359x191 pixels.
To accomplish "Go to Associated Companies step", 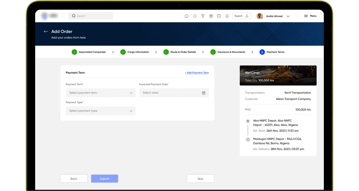I will [92, 52].
